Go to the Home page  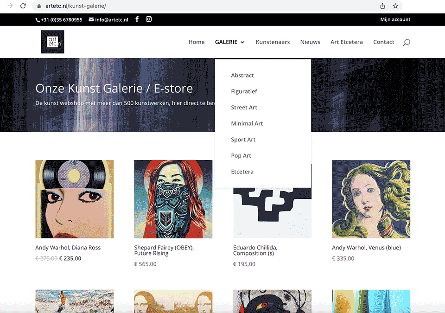pos(197,42)
